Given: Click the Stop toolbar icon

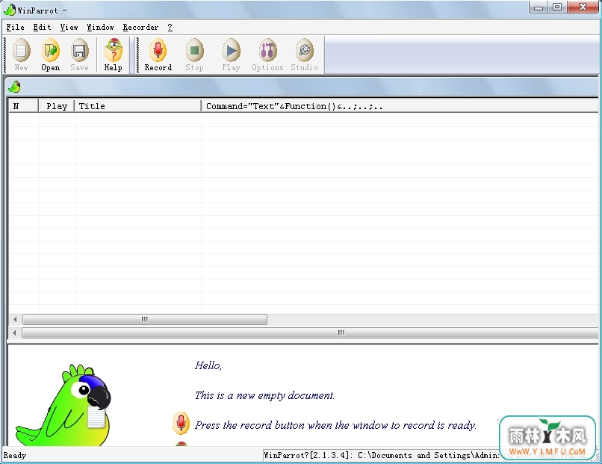Looking at the screenshot, I should pos(195,50).
